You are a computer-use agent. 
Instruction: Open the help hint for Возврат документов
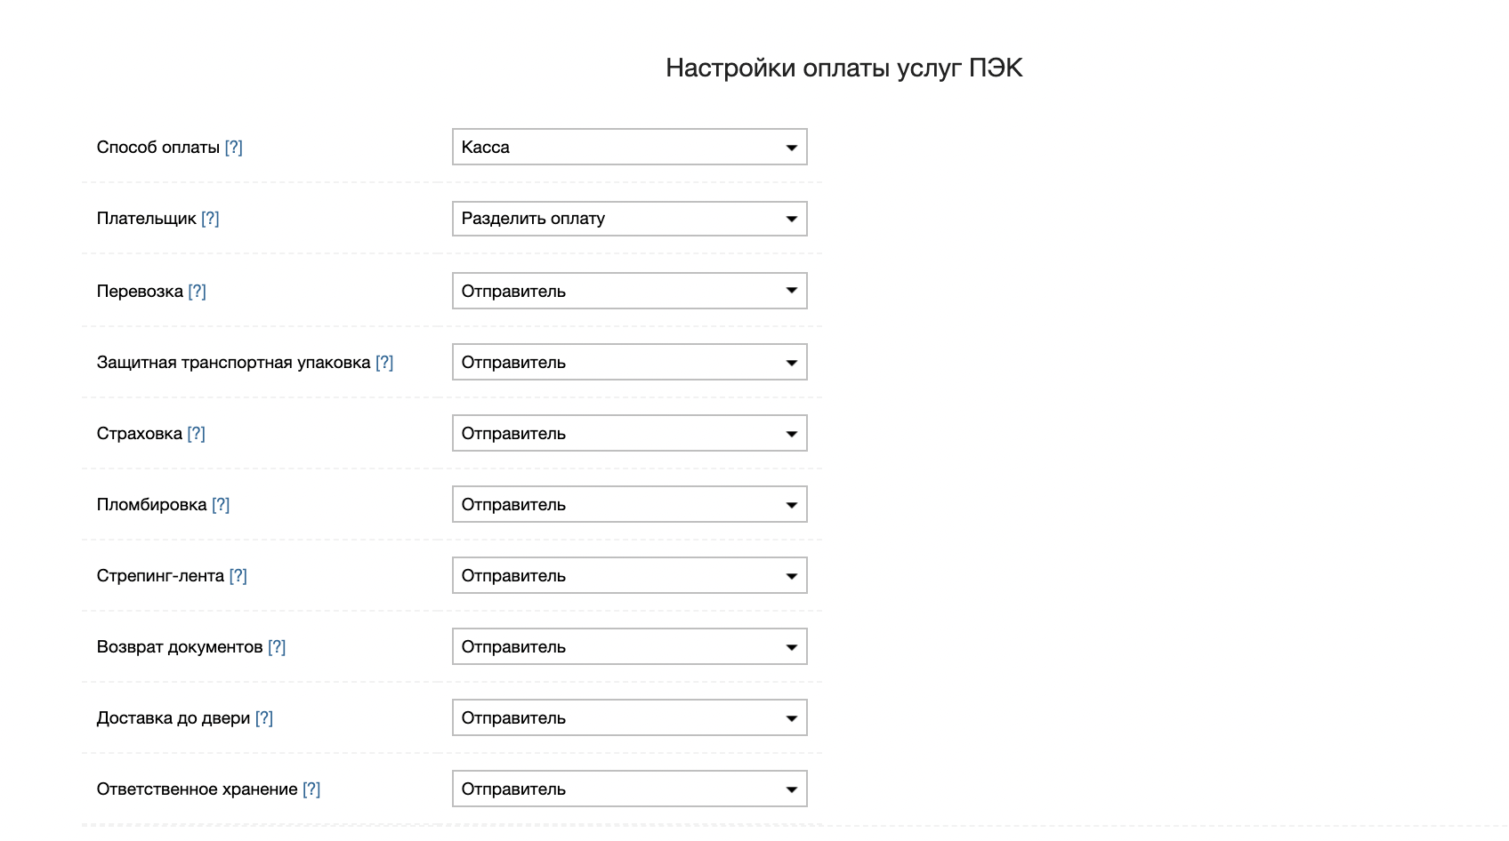(277, 647)
